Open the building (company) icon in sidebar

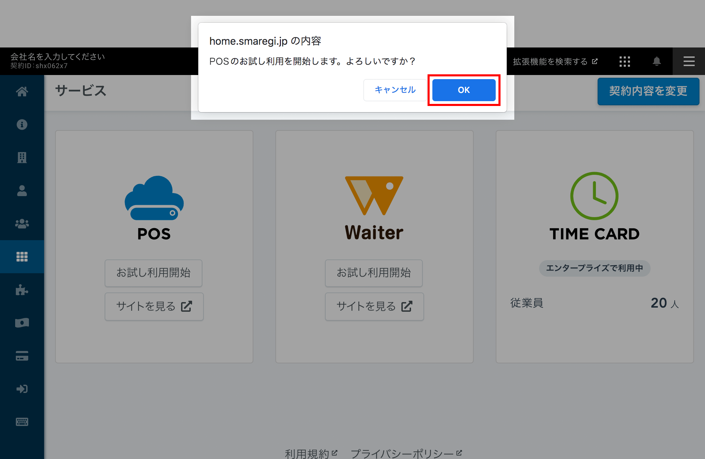coord(22,157)
